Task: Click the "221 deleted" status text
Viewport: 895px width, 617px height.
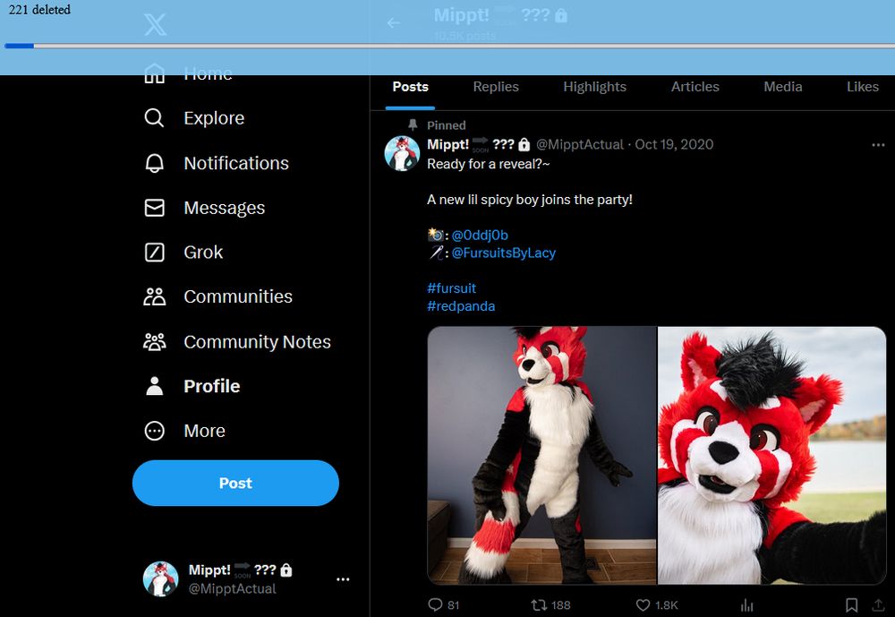Action: pos(39,10)
